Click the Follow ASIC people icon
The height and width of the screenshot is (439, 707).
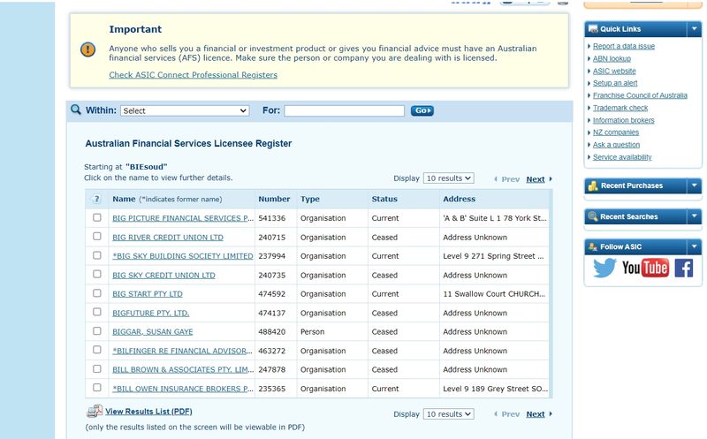(593, 246)
